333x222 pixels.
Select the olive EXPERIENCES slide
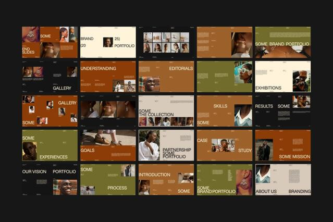point(50,145)
